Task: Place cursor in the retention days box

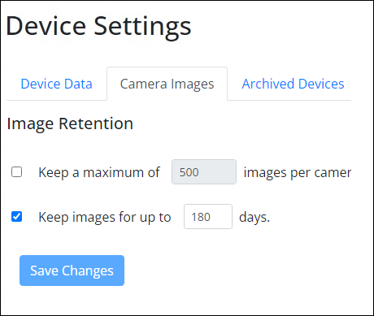Action: [x=208, y=217]
